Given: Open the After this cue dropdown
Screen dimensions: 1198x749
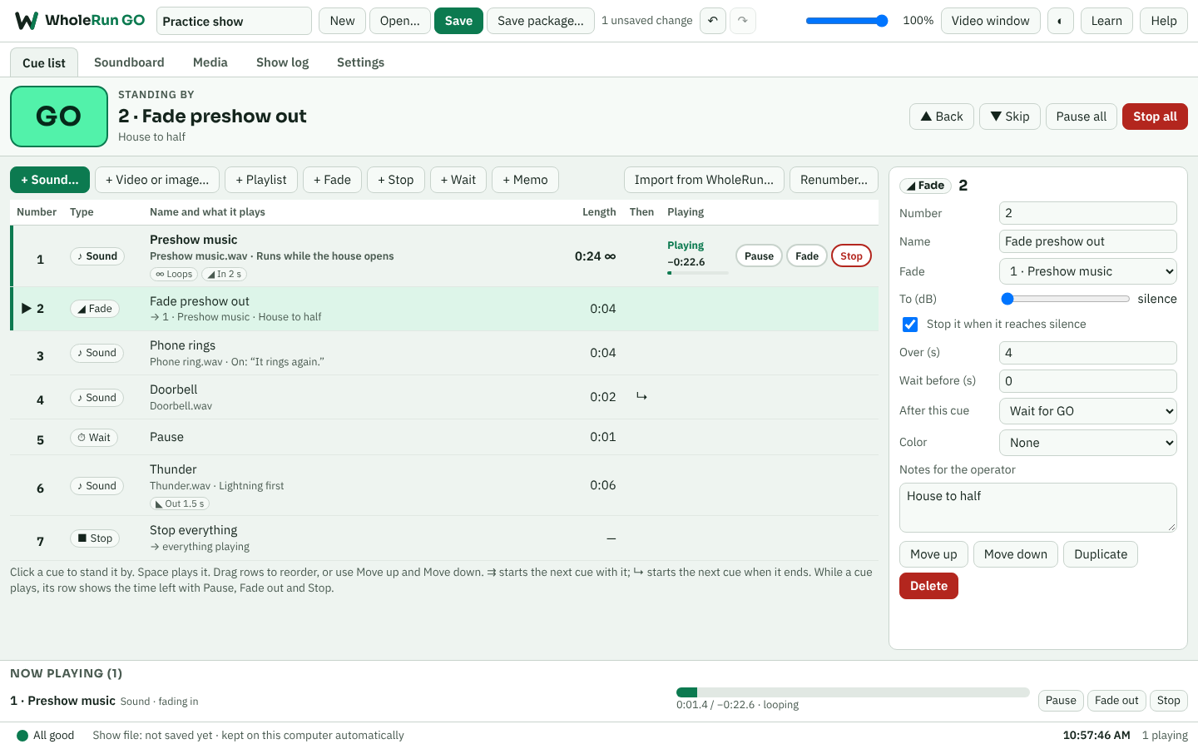Looking at the screenshot, I should [x=1088, y=411].
